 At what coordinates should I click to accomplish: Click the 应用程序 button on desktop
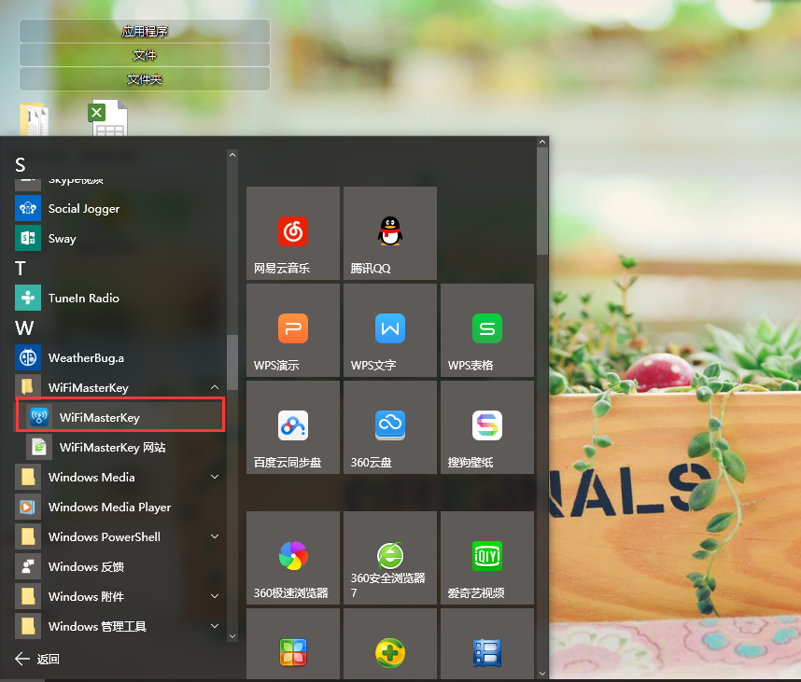pos(145,31)
